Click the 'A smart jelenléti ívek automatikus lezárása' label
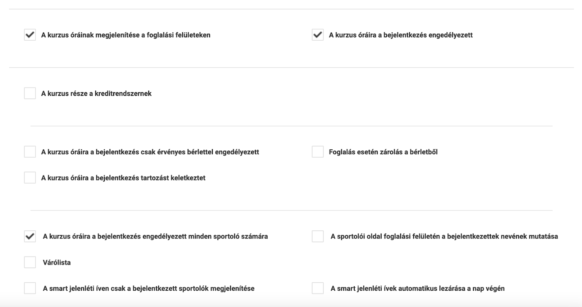582x307 pixels. 418,288
